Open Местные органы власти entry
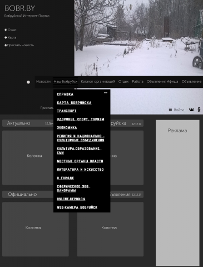This screenshot has height=267, width=203. click(80, 161)
